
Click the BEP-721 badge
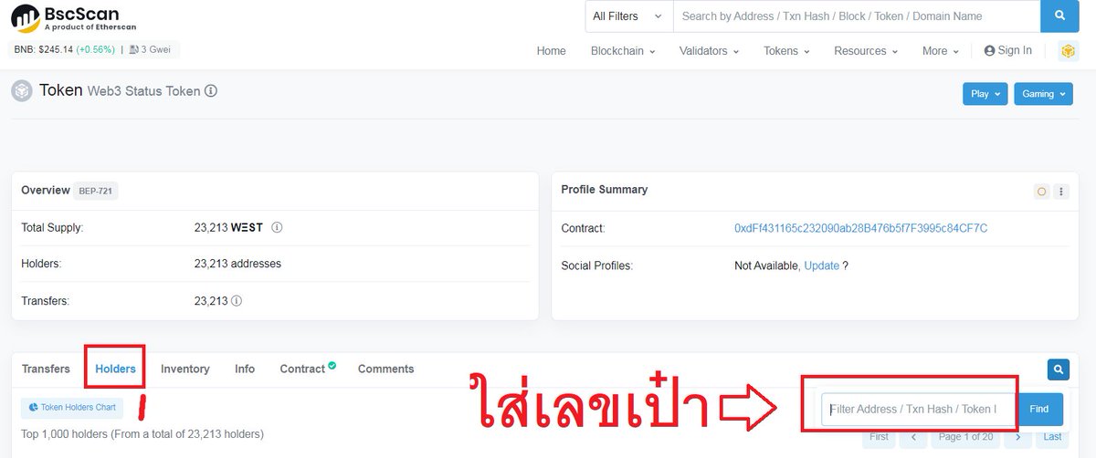(x=96, y=191)
